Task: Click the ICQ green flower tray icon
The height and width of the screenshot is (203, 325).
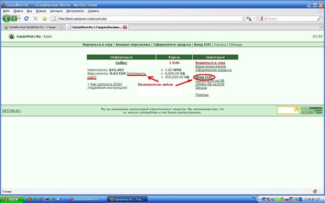Action: pos(282,199)
